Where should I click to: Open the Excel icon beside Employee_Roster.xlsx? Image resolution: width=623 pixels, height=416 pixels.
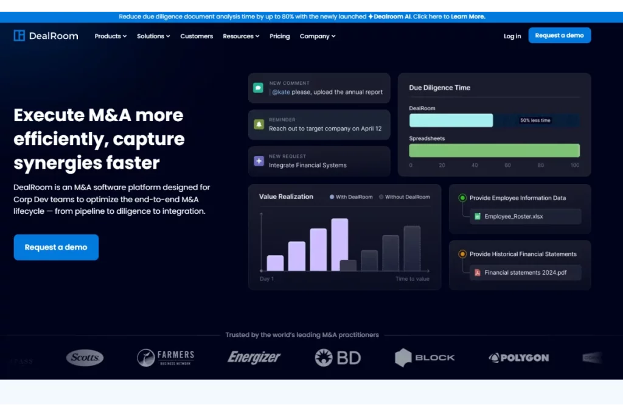coord(478,216)
